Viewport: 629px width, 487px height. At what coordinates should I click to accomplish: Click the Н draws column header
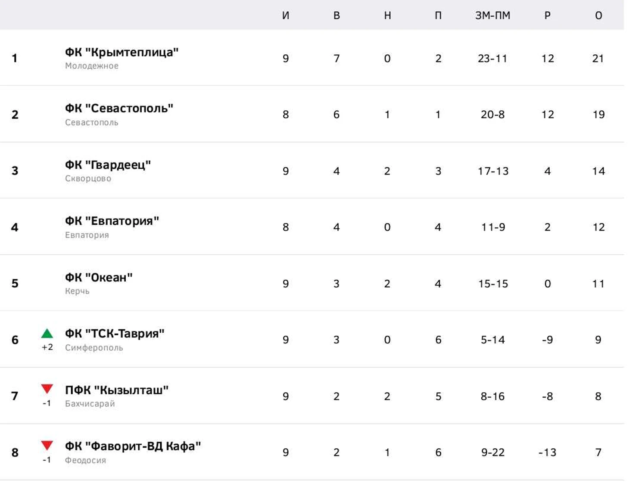[387, 16]
